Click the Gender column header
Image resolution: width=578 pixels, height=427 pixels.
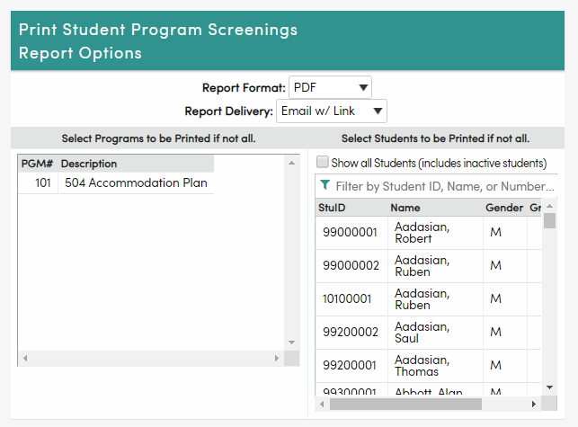504,208
